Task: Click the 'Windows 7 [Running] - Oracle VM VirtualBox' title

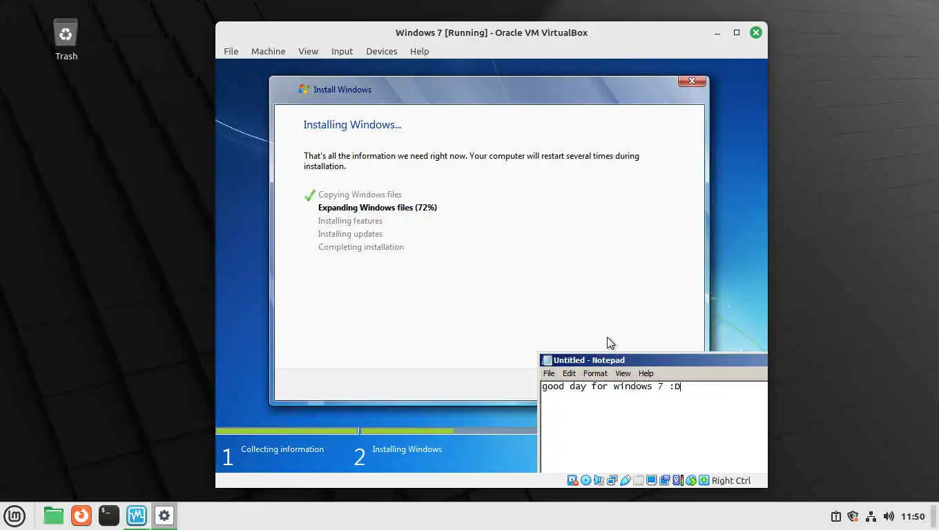Action: coord(492,32)
